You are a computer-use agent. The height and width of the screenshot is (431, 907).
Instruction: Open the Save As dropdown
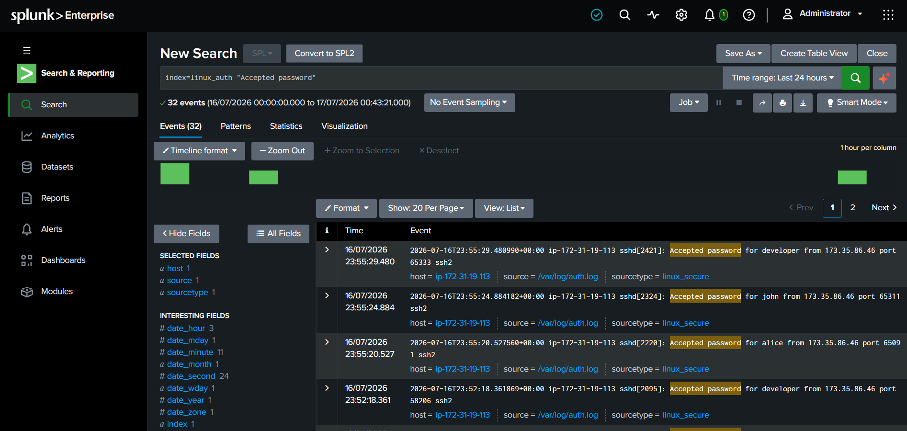743,54
